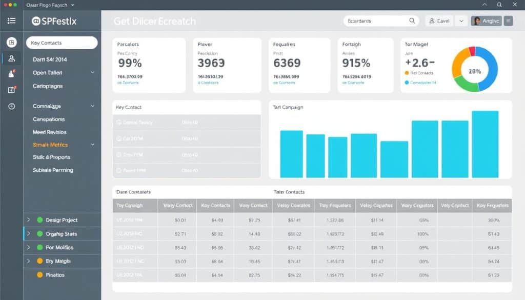Select the fourth Key Contact row radio

(118, 170)
